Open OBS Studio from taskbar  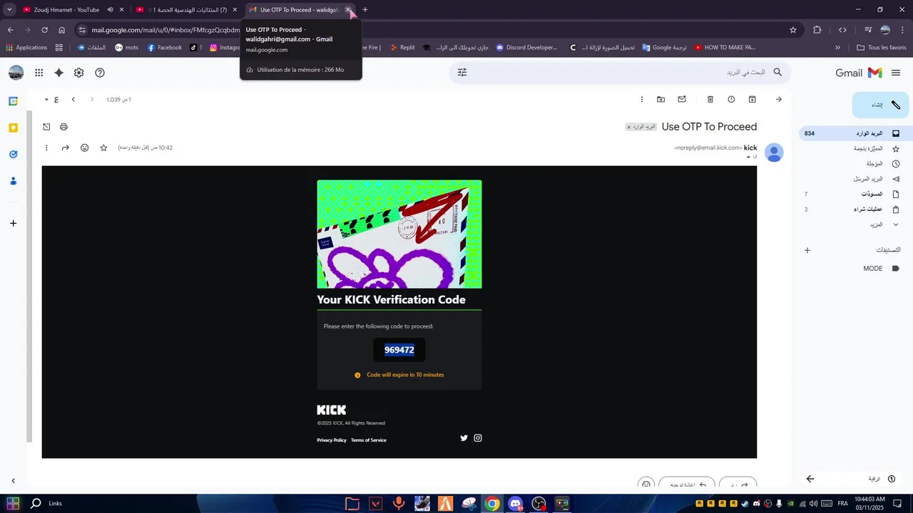[x=539, y=504]
